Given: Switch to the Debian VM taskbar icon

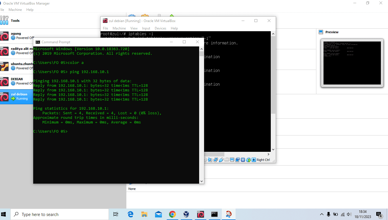Looking at the screenshot, I should 200,214.
